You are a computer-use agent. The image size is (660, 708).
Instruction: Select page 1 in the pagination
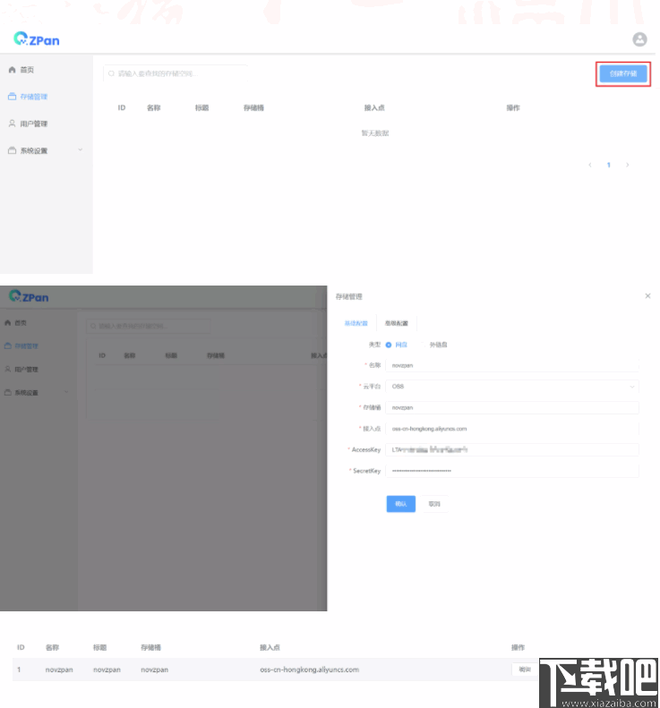coord(608,165)
